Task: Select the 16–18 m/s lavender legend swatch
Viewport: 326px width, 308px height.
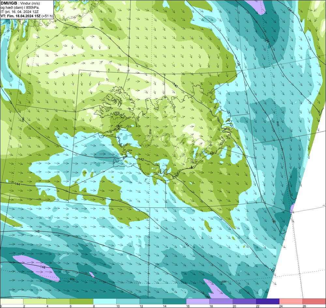Action: [x=198, y=301]
